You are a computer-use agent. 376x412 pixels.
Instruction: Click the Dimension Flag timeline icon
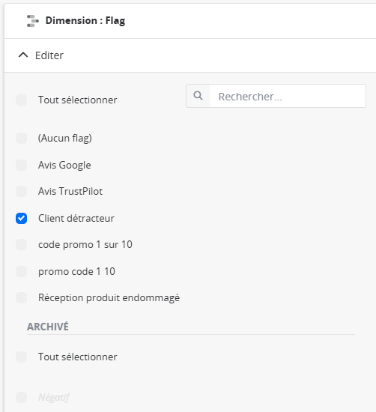pyautogui.click(x=32, y=21)
